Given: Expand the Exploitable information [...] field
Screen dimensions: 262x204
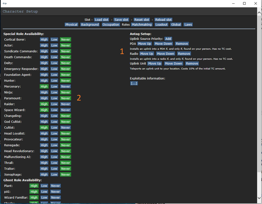Looking at the screenshot, I should pos(134,83).
